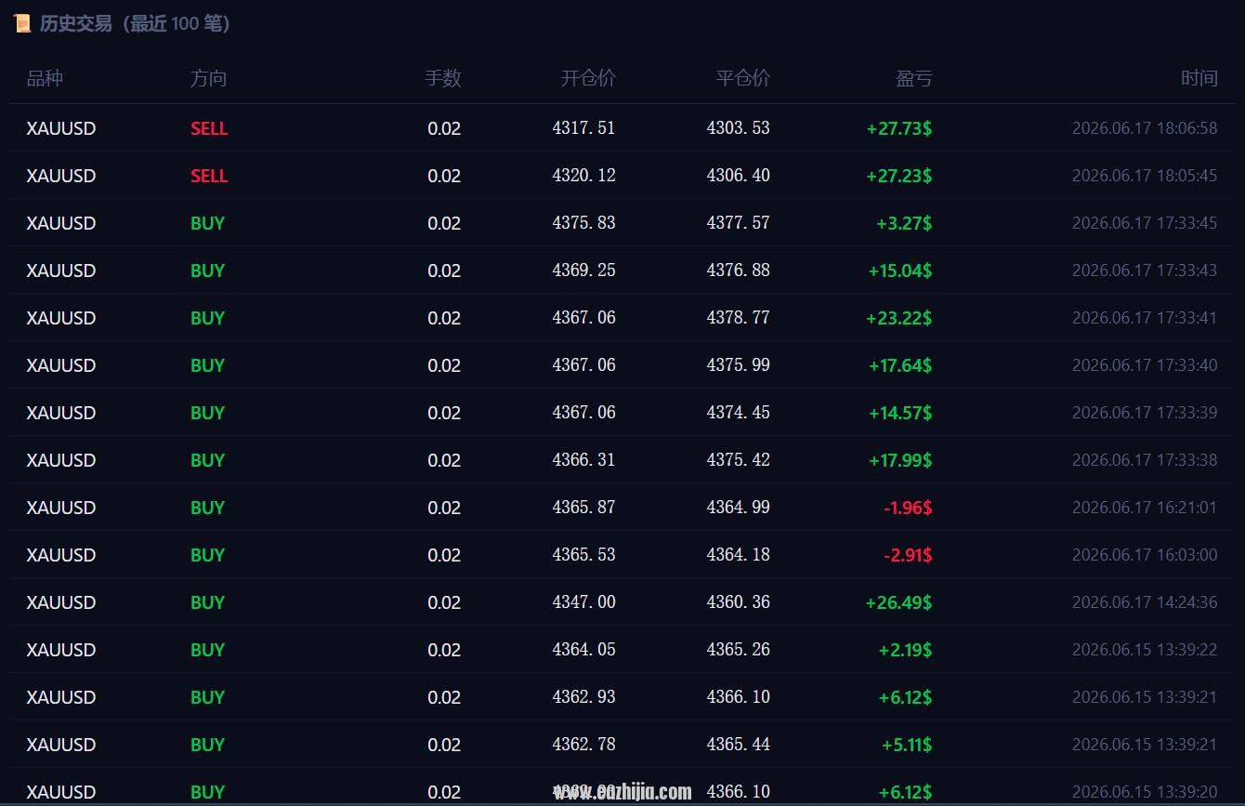Select the profit value +5.11$
The width and height of the screenshot is (1245, 806).
click(x=907, y=745)
